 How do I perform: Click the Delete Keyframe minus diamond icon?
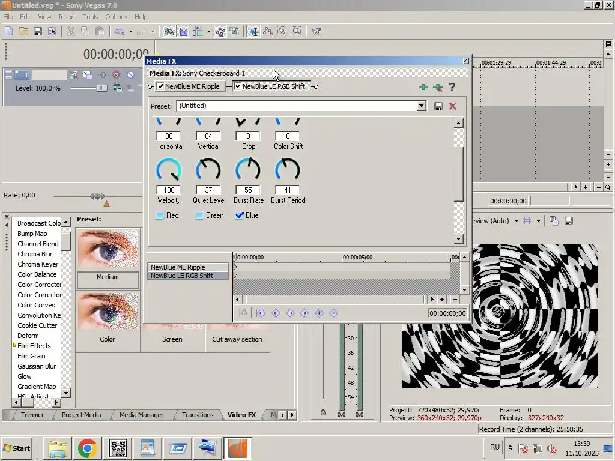(333, 313)
